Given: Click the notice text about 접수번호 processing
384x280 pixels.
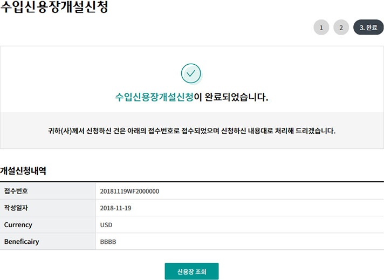Looking at the screenshot, I should (191, 131).
